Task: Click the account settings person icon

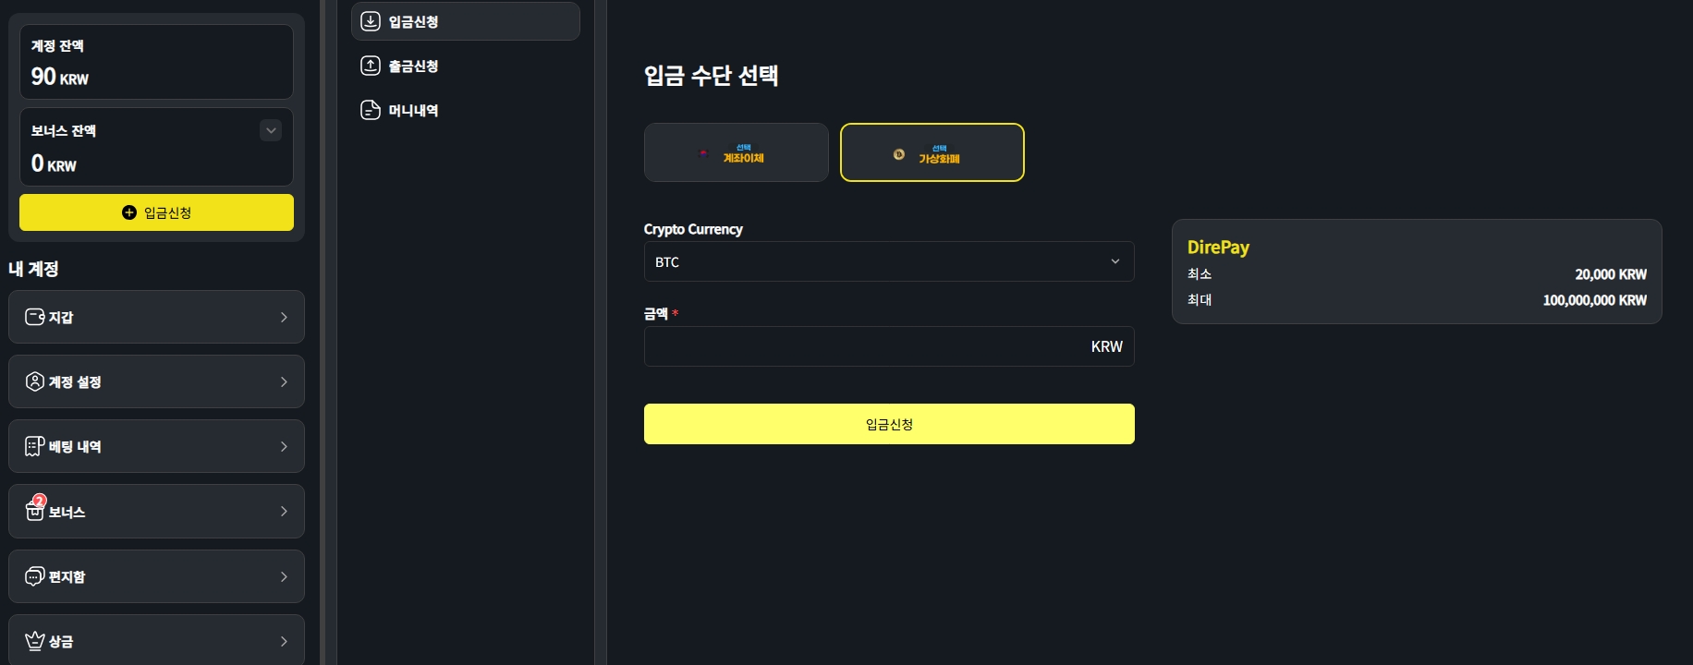Action: point(34,381)
